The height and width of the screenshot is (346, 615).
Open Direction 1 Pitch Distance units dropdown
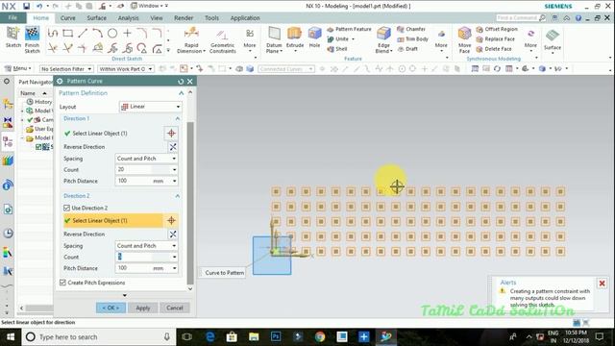174,181
